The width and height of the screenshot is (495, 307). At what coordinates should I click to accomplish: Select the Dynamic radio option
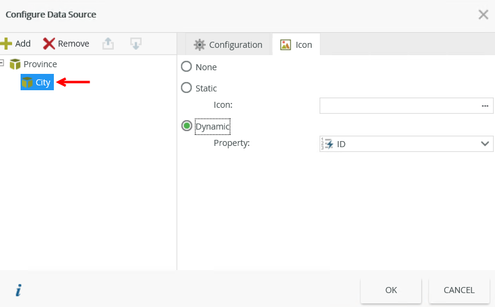click(x=186, y=126)
